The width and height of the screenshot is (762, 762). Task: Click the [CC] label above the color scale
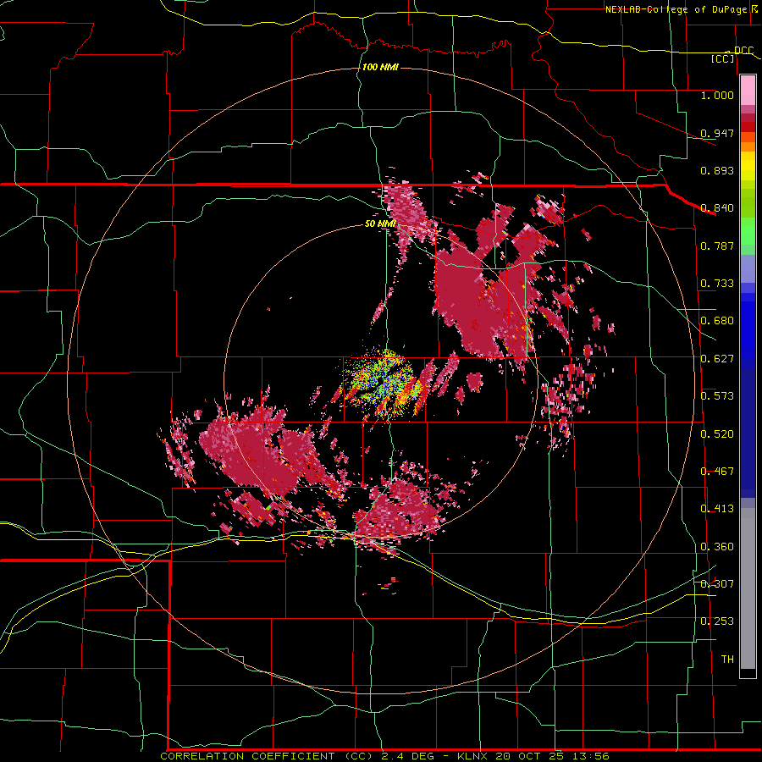pos(723,58)
